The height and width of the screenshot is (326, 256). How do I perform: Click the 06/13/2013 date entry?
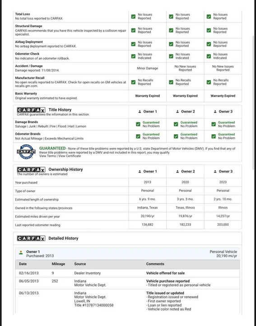(x=28, y=293)
